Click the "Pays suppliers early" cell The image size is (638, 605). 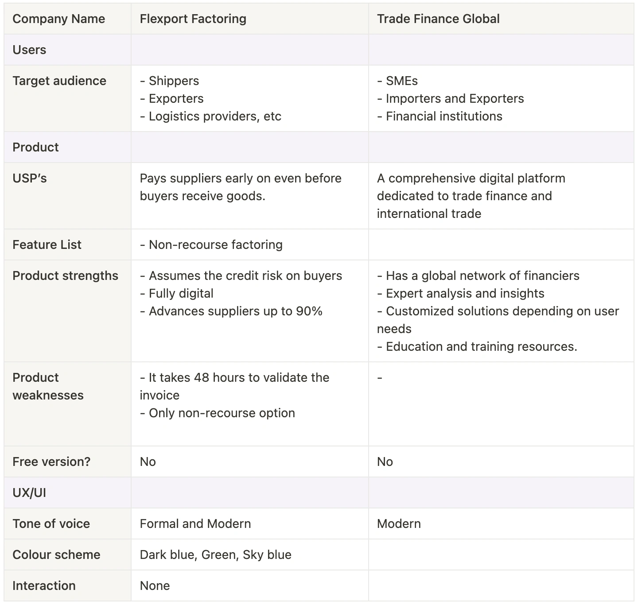241,187
